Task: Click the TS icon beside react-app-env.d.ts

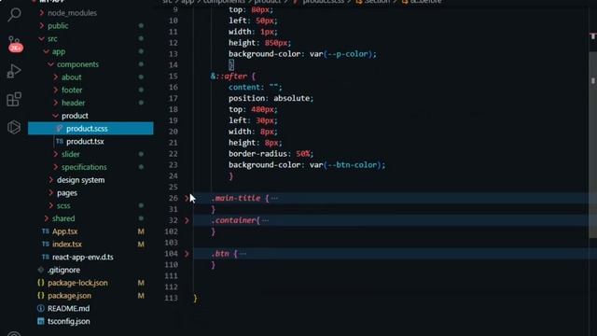Action: (x=46, y=257)
